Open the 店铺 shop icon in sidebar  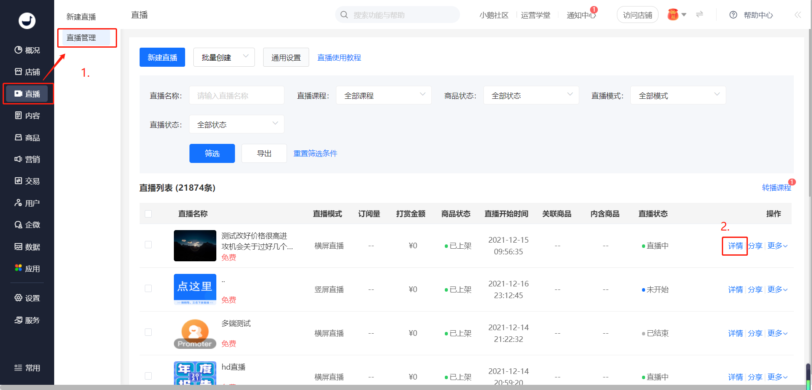pos(18,72)
